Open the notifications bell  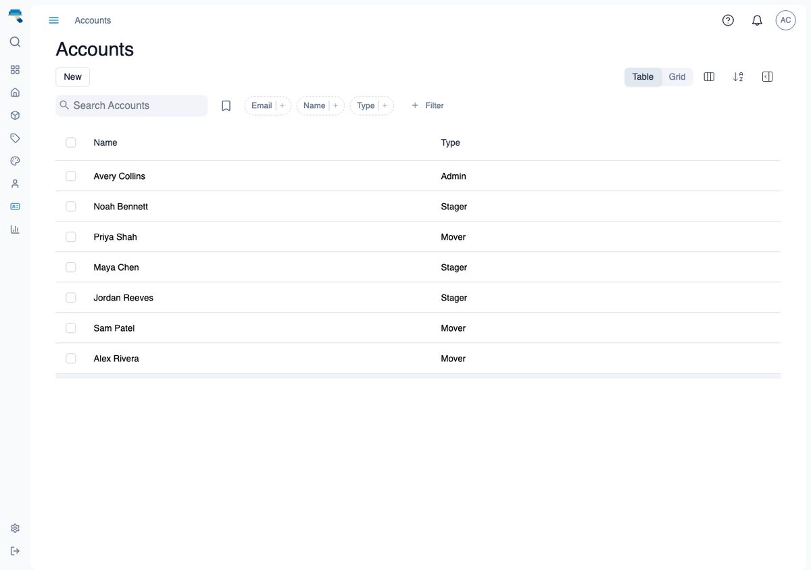(x=757, y=20)
